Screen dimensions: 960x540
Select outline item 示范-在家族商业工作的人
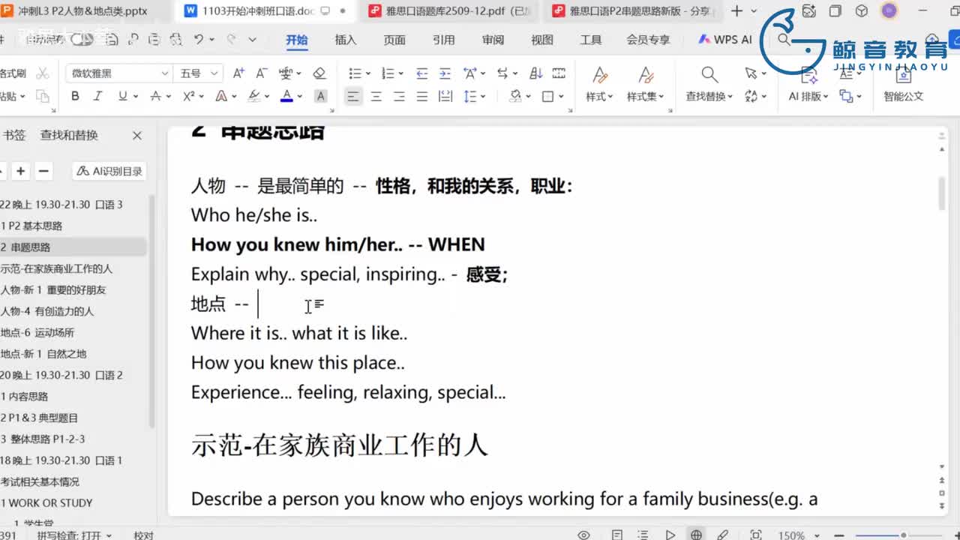(57, 268)
